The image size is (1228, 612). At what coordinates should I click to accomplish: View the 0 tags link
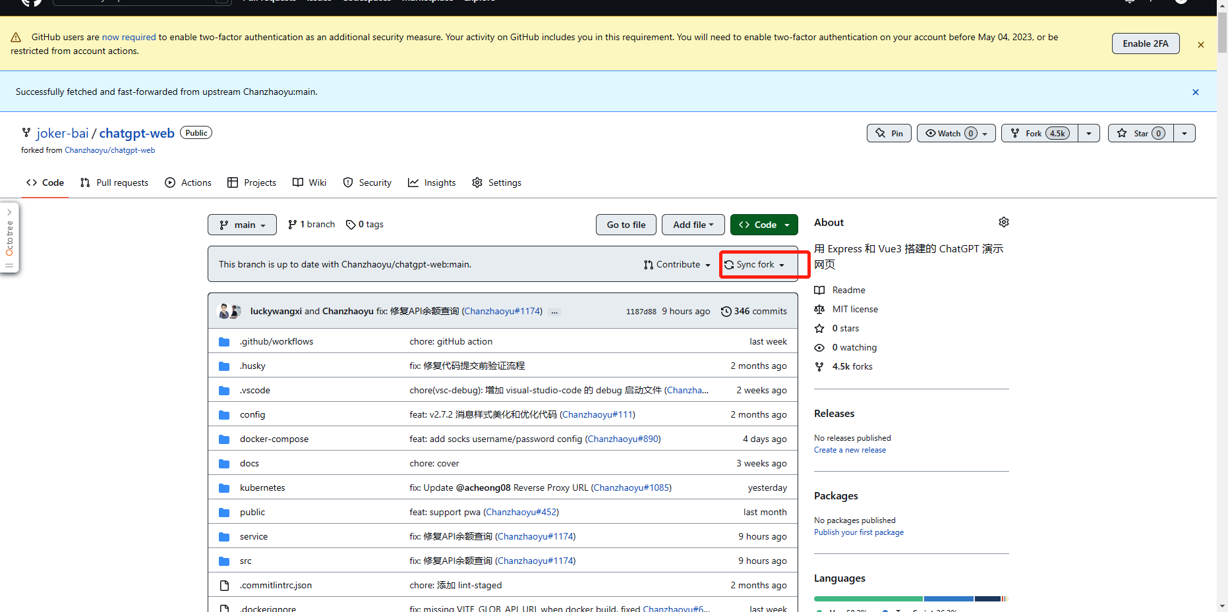(365, 225)
